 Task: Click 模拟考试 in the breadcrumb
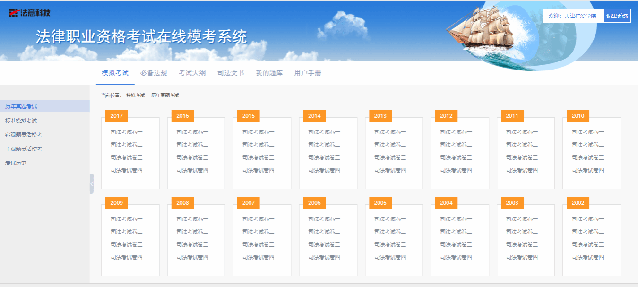click(135, 96)
